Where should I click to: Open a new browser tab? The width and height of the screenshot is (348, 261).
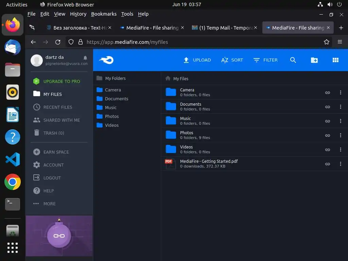[341, 28]
